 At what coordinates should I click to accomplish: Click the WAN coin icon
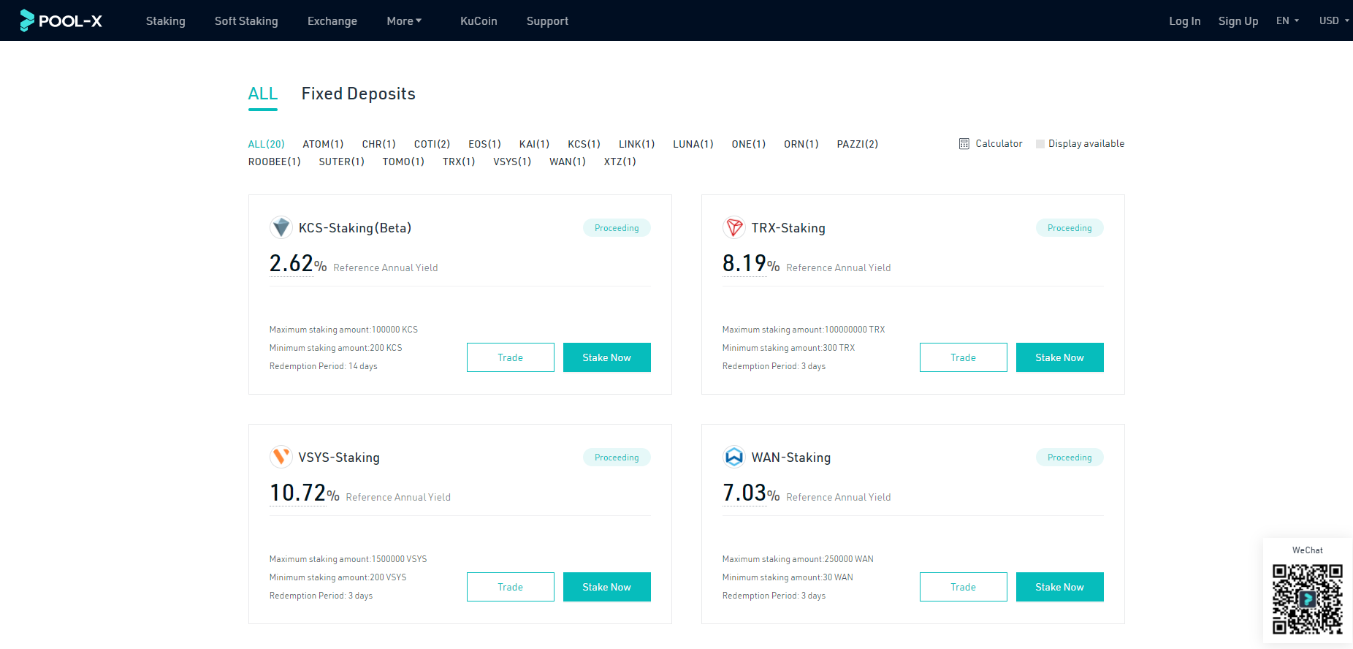734,458
